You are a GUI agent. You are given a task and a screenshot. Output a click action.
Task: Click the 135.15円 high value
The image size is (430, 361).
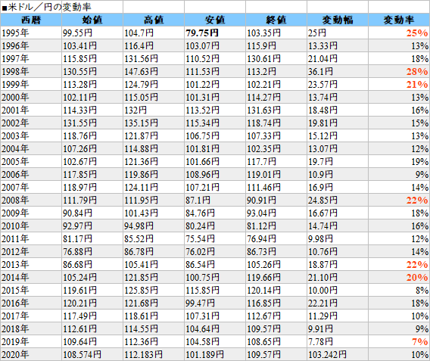pos(142,123)
